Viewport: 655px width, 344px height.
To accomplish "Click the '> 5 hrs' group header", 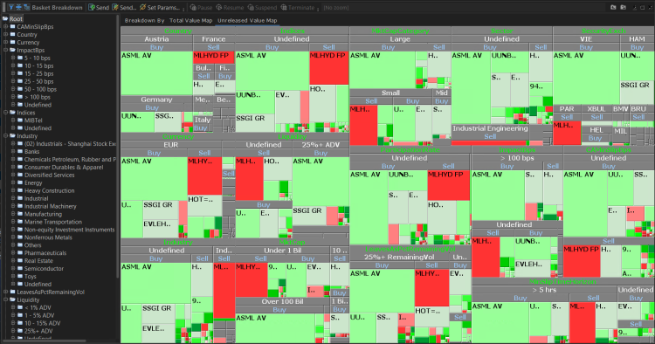I will [544, 290].
